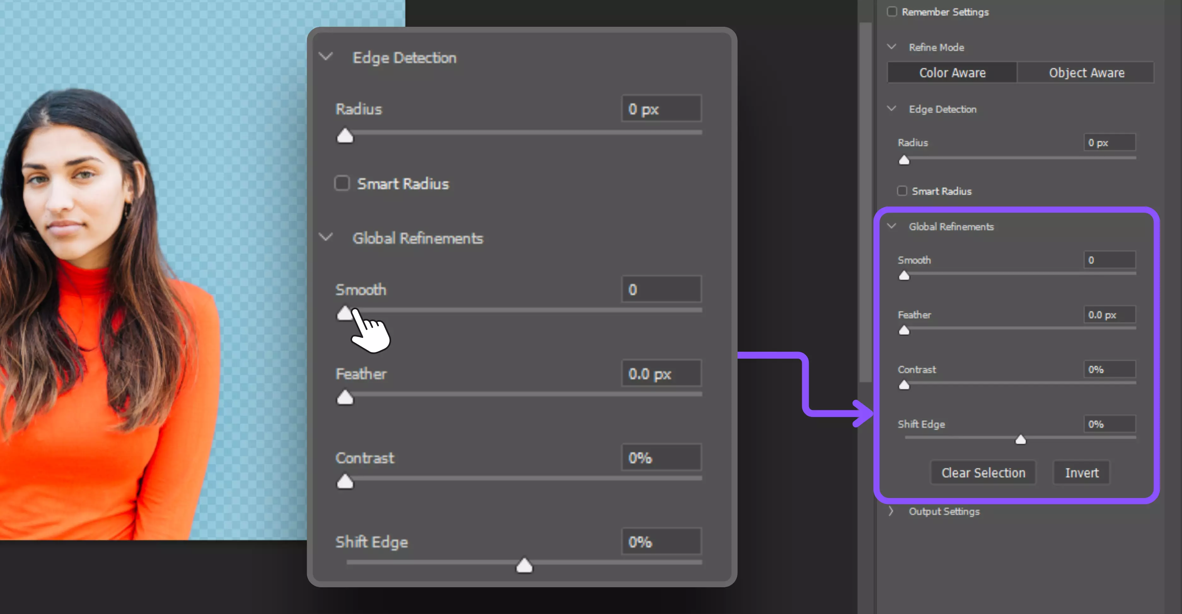The width and height of the screenshot is (1182, 614).
Task: Collapse Edge Detection in the enlarged panel
Action: (x=326, y=57)
